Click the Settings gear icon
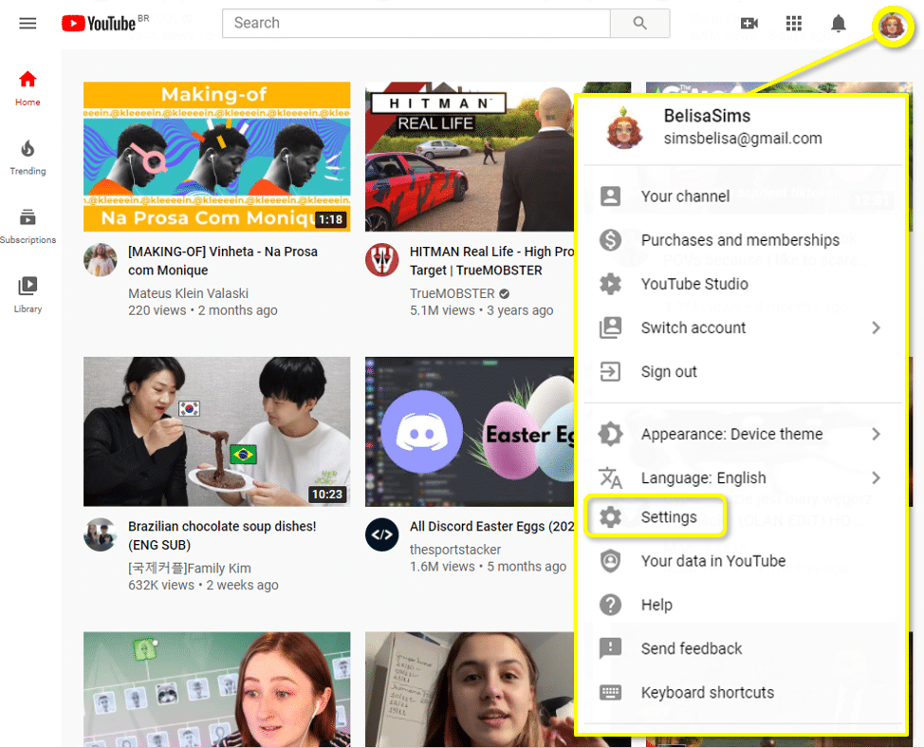The width and height of the screenshot is (924, 748). point(610,517)
